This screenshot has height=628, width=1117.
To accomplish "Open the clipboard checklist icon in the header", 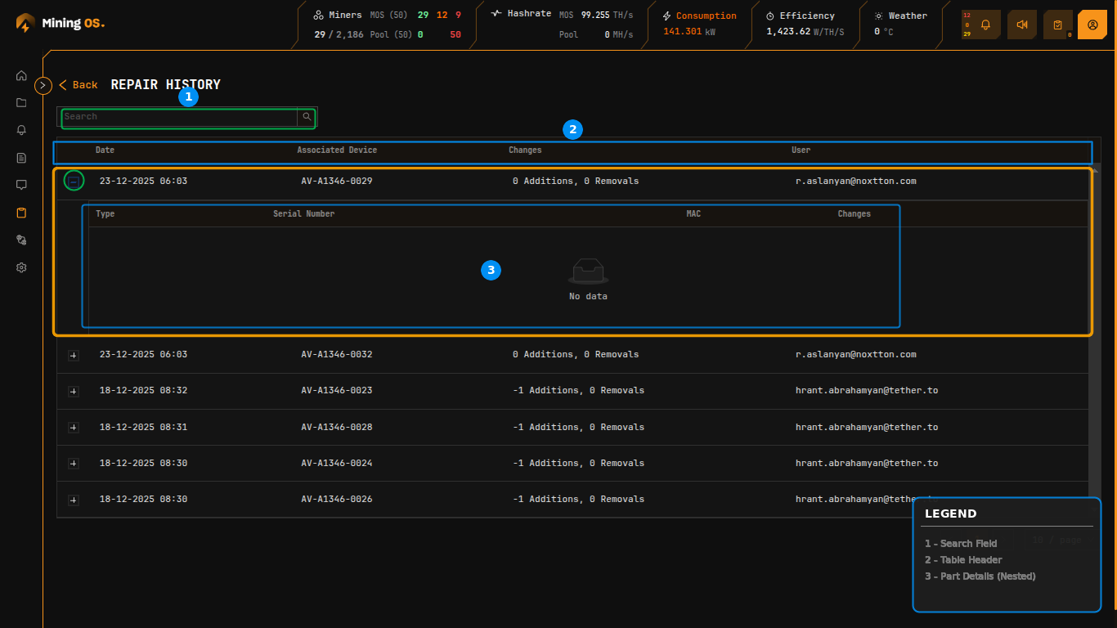I will point(1057,25).
